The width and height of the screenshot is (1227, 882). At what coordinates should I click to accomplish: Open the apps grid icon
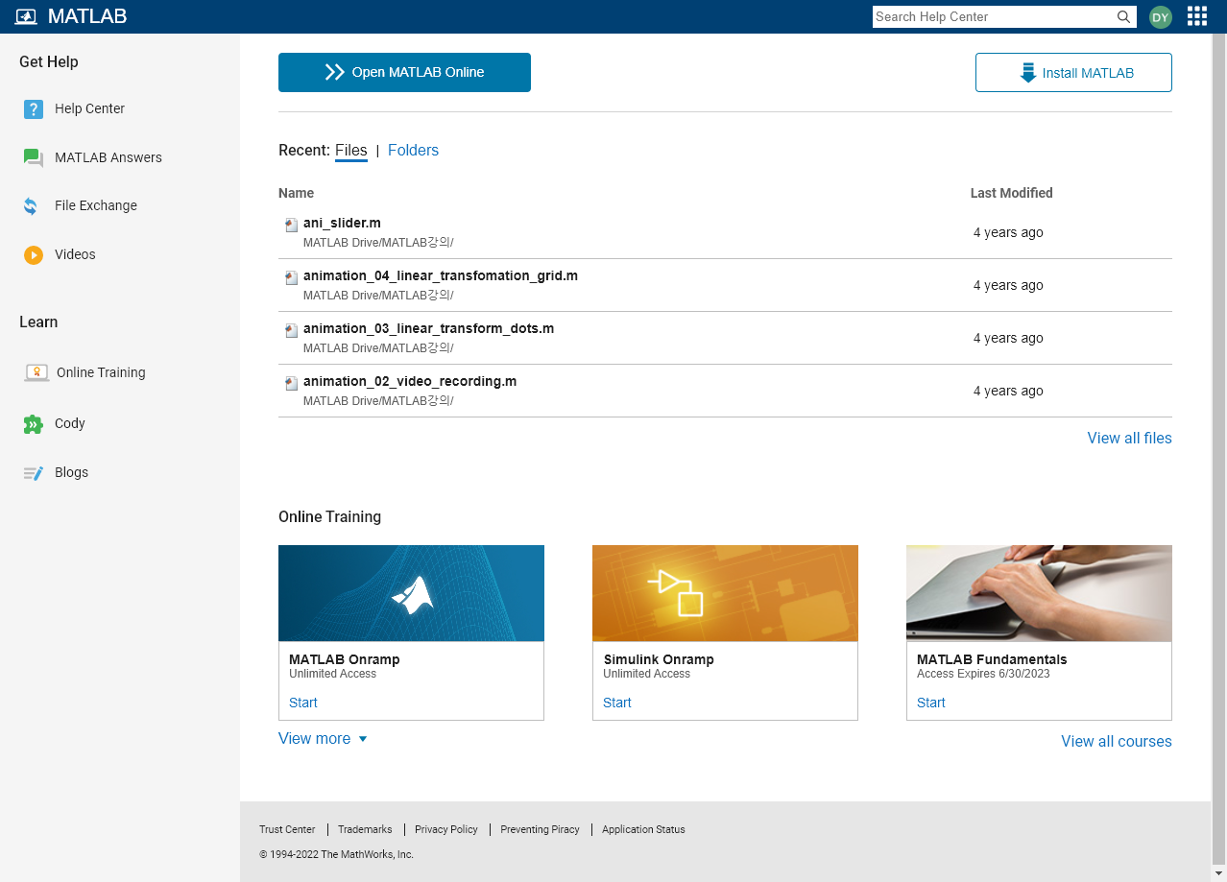(1197, 16)
